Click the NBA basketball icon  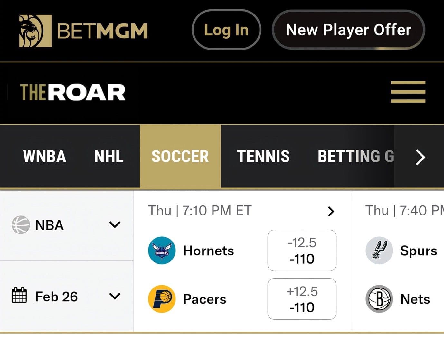21,225
